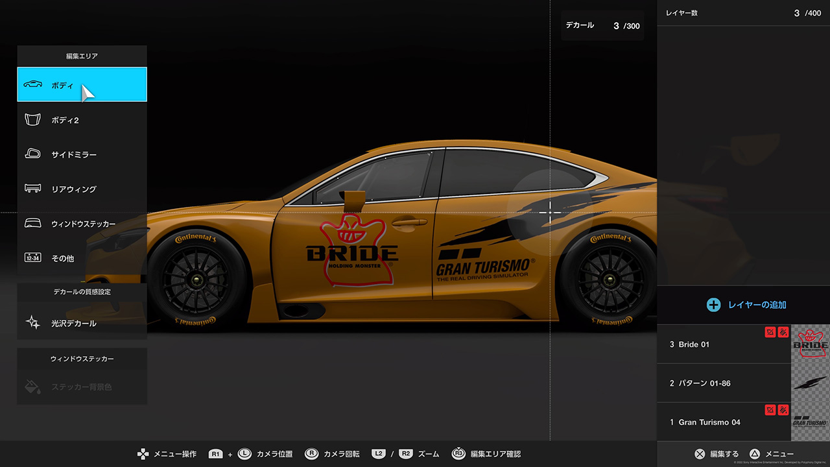Screen dimensions: 830x467
Task: Click カメラ位置 hint text
Action: (x=274, y=454)
